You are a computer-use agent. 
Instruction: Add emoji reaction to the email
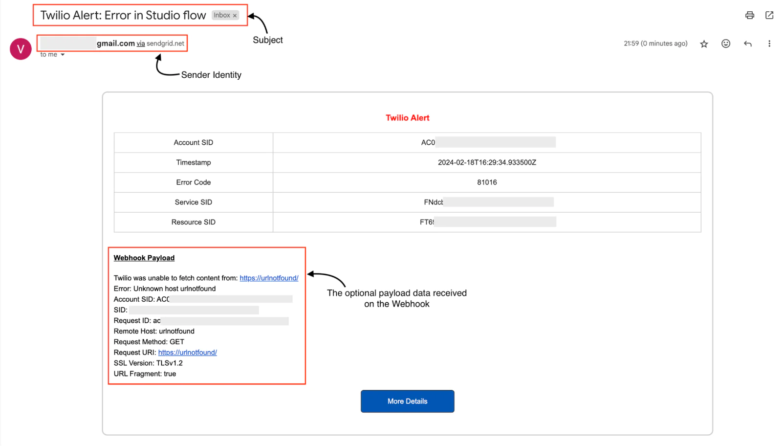[x=726, y=44]
